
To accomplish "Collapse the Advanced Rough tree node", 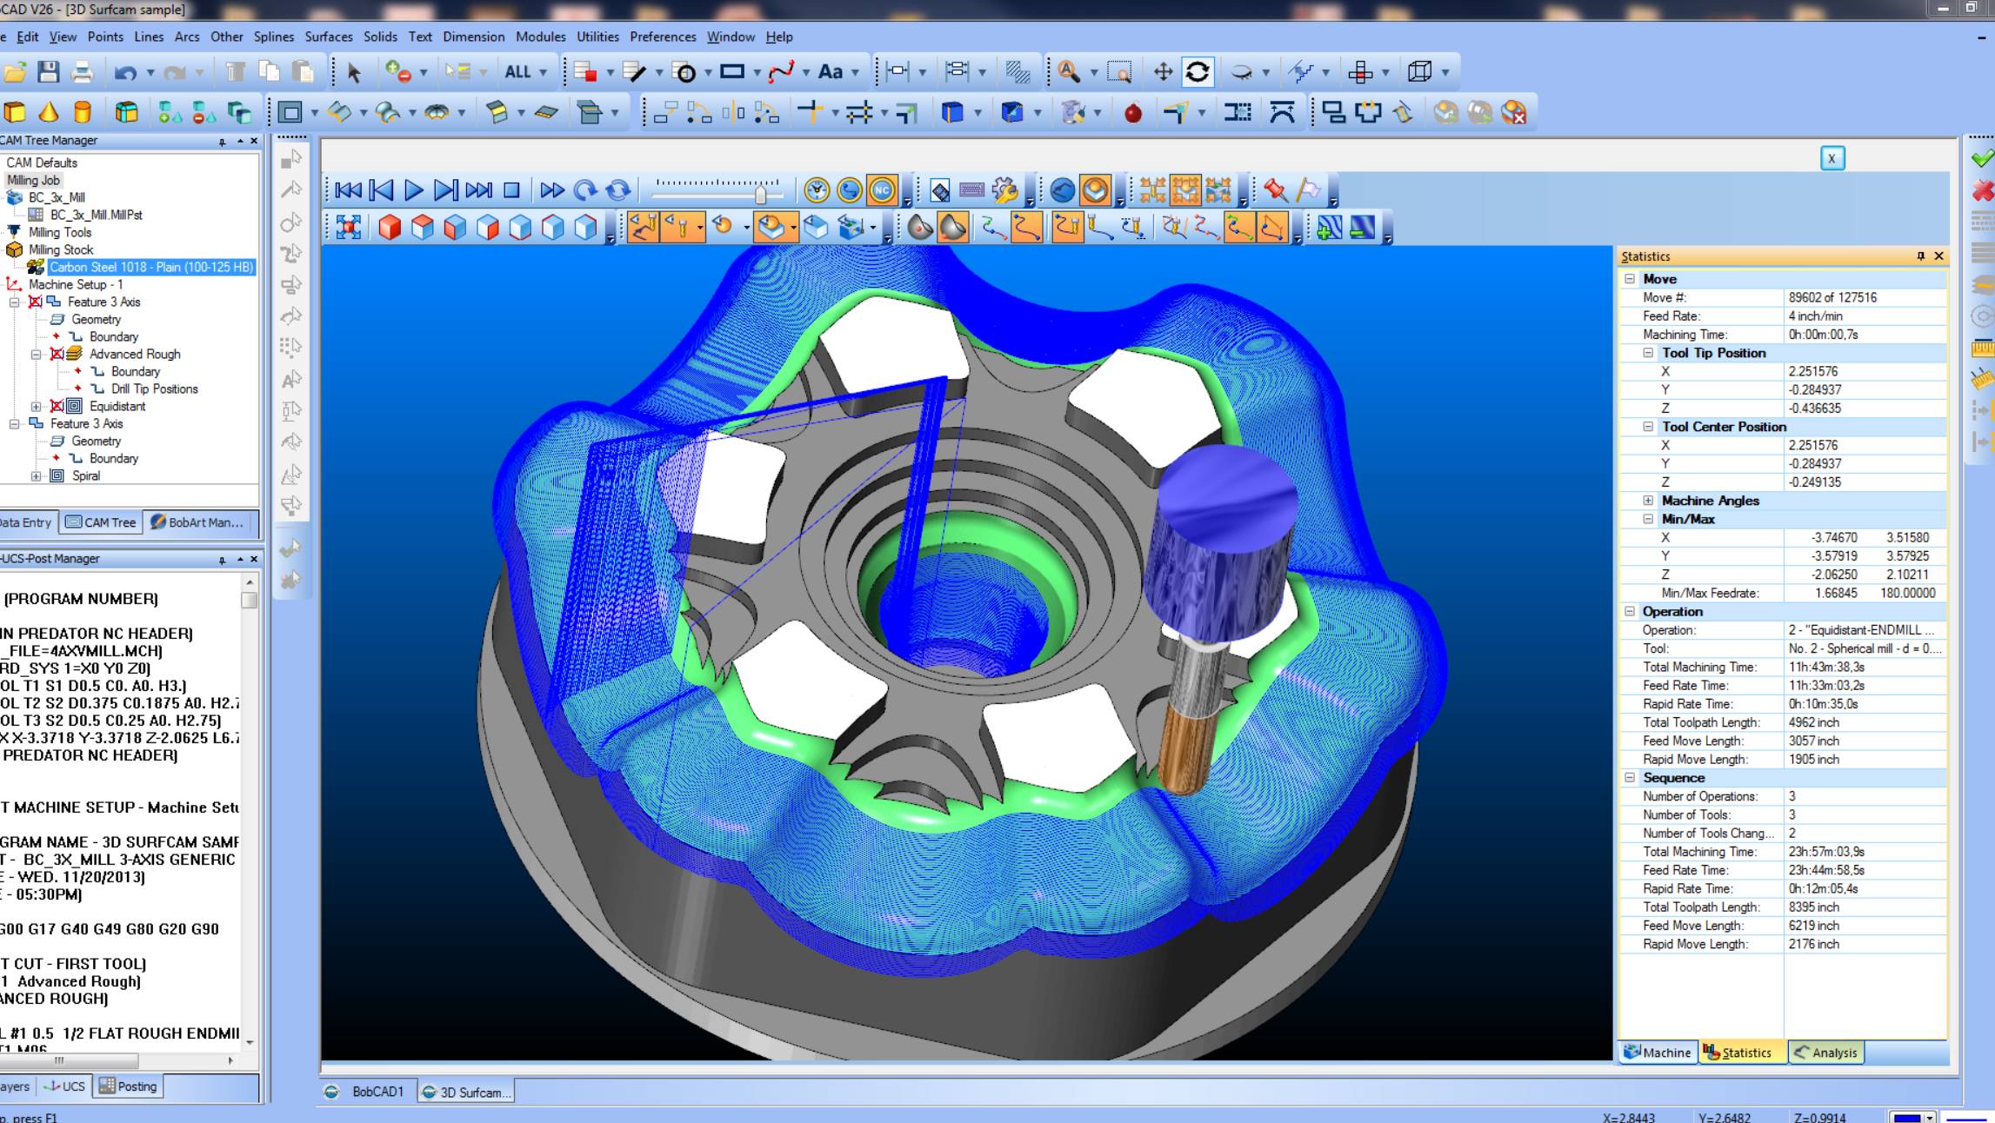I will 36,355.
